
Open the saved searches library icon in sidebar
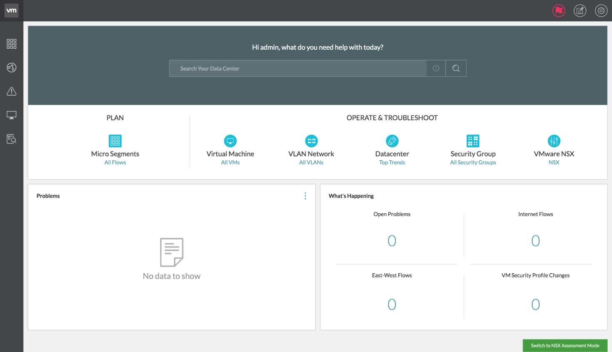tap(11, 139)
